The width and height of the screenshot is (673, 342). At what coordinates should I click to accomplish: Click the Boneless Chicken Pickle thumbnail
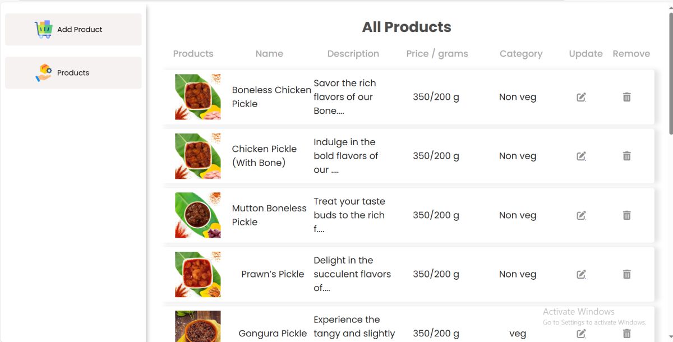tap(197, 97)
